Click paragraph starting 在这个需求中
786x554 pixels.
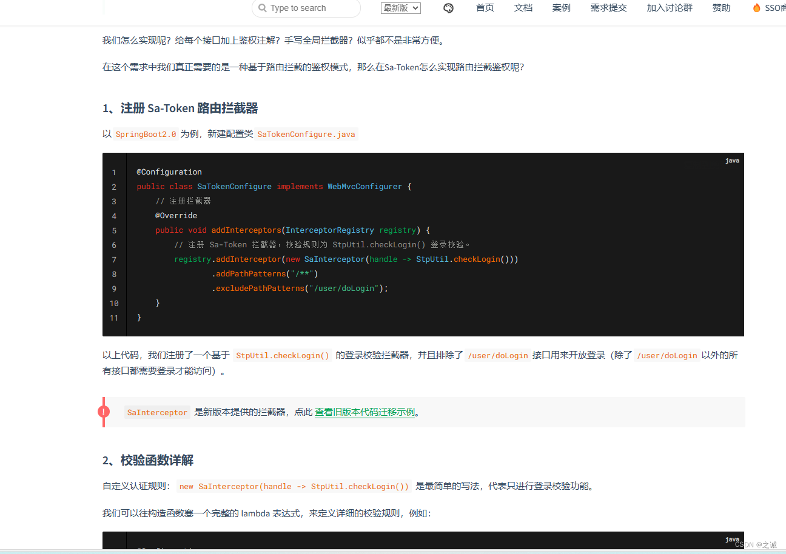point(313,67)
